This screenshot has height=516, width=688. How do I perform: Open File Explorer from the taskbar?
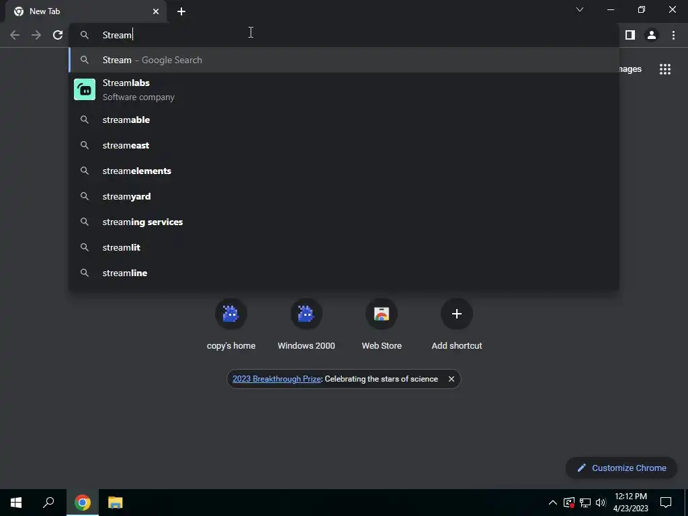pyautogui.click(x=116, y=503)
